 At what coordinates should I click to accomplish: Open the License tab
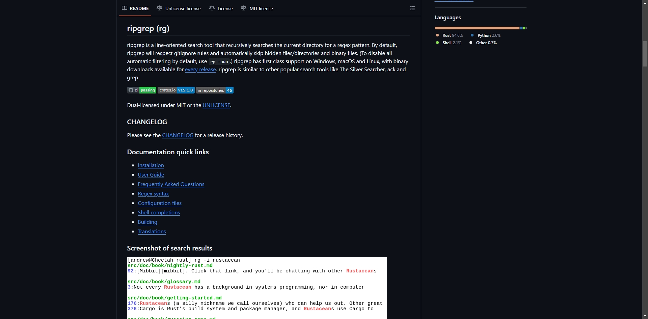click(x=221, y=8)
